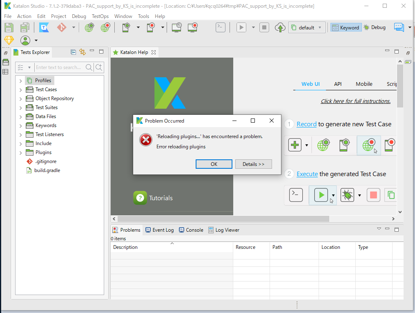Click the Stop toolbar button
This screenshot has width=415, height=313.
click(x=264, y=27)
